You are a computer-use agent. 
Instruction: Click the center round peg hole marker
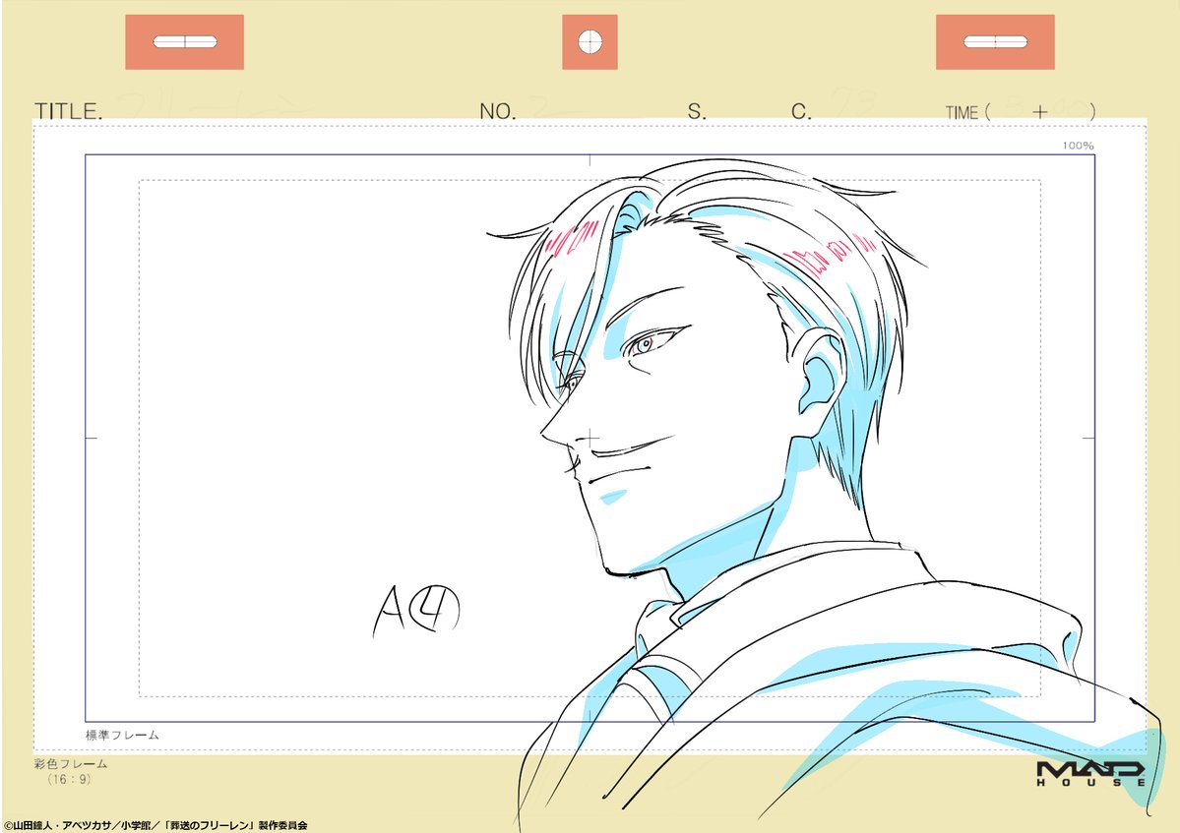590,42
